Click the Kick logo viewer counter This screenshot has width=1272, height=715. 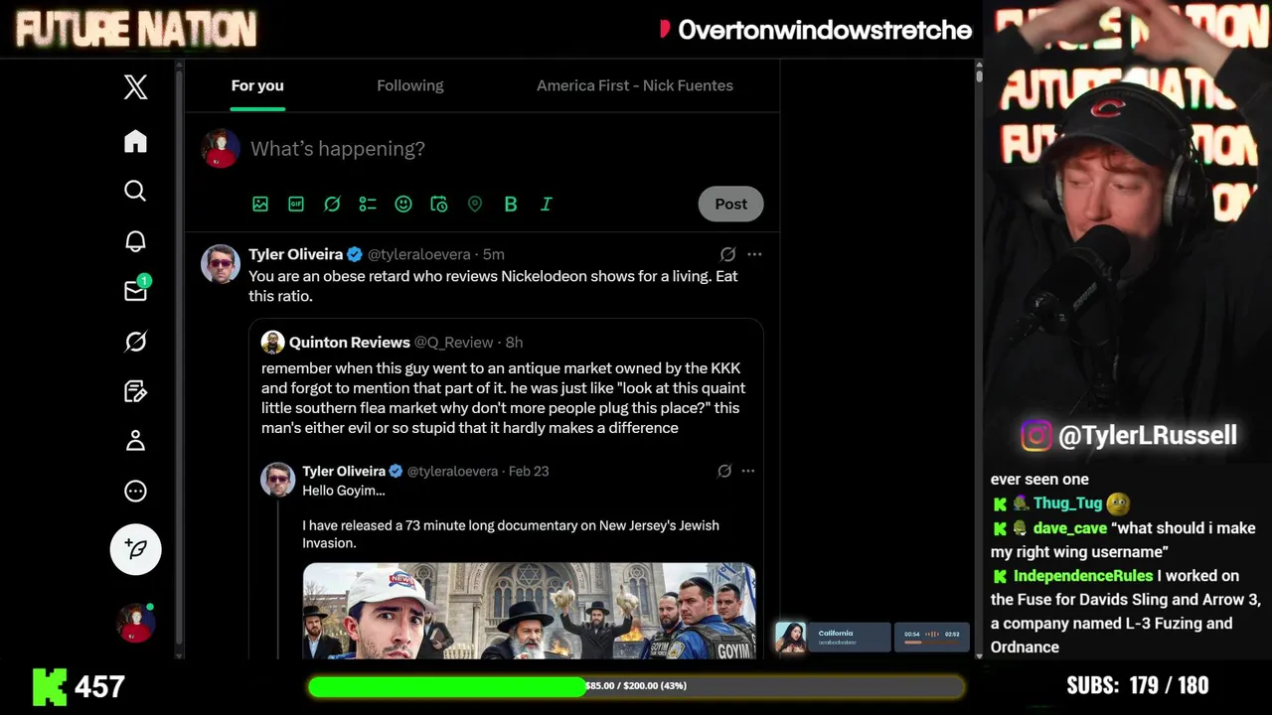(x=79, y=686)
